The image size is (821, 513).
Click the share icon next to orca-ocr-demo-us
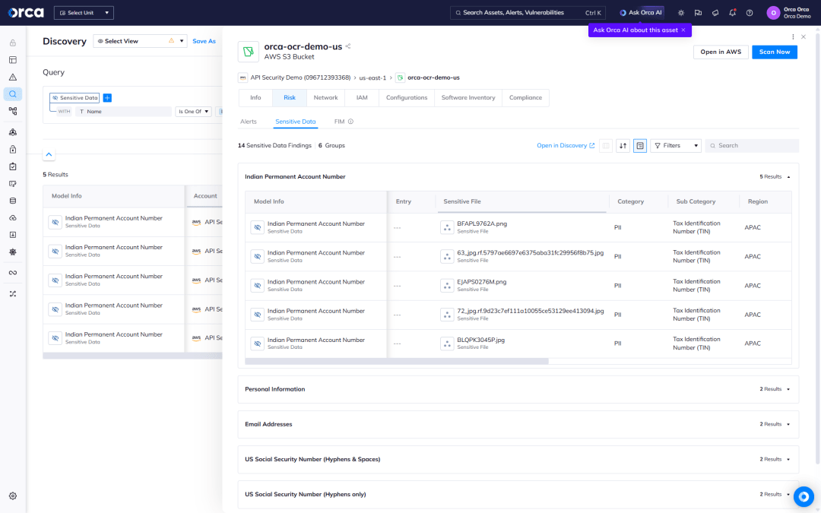point(348,46)
